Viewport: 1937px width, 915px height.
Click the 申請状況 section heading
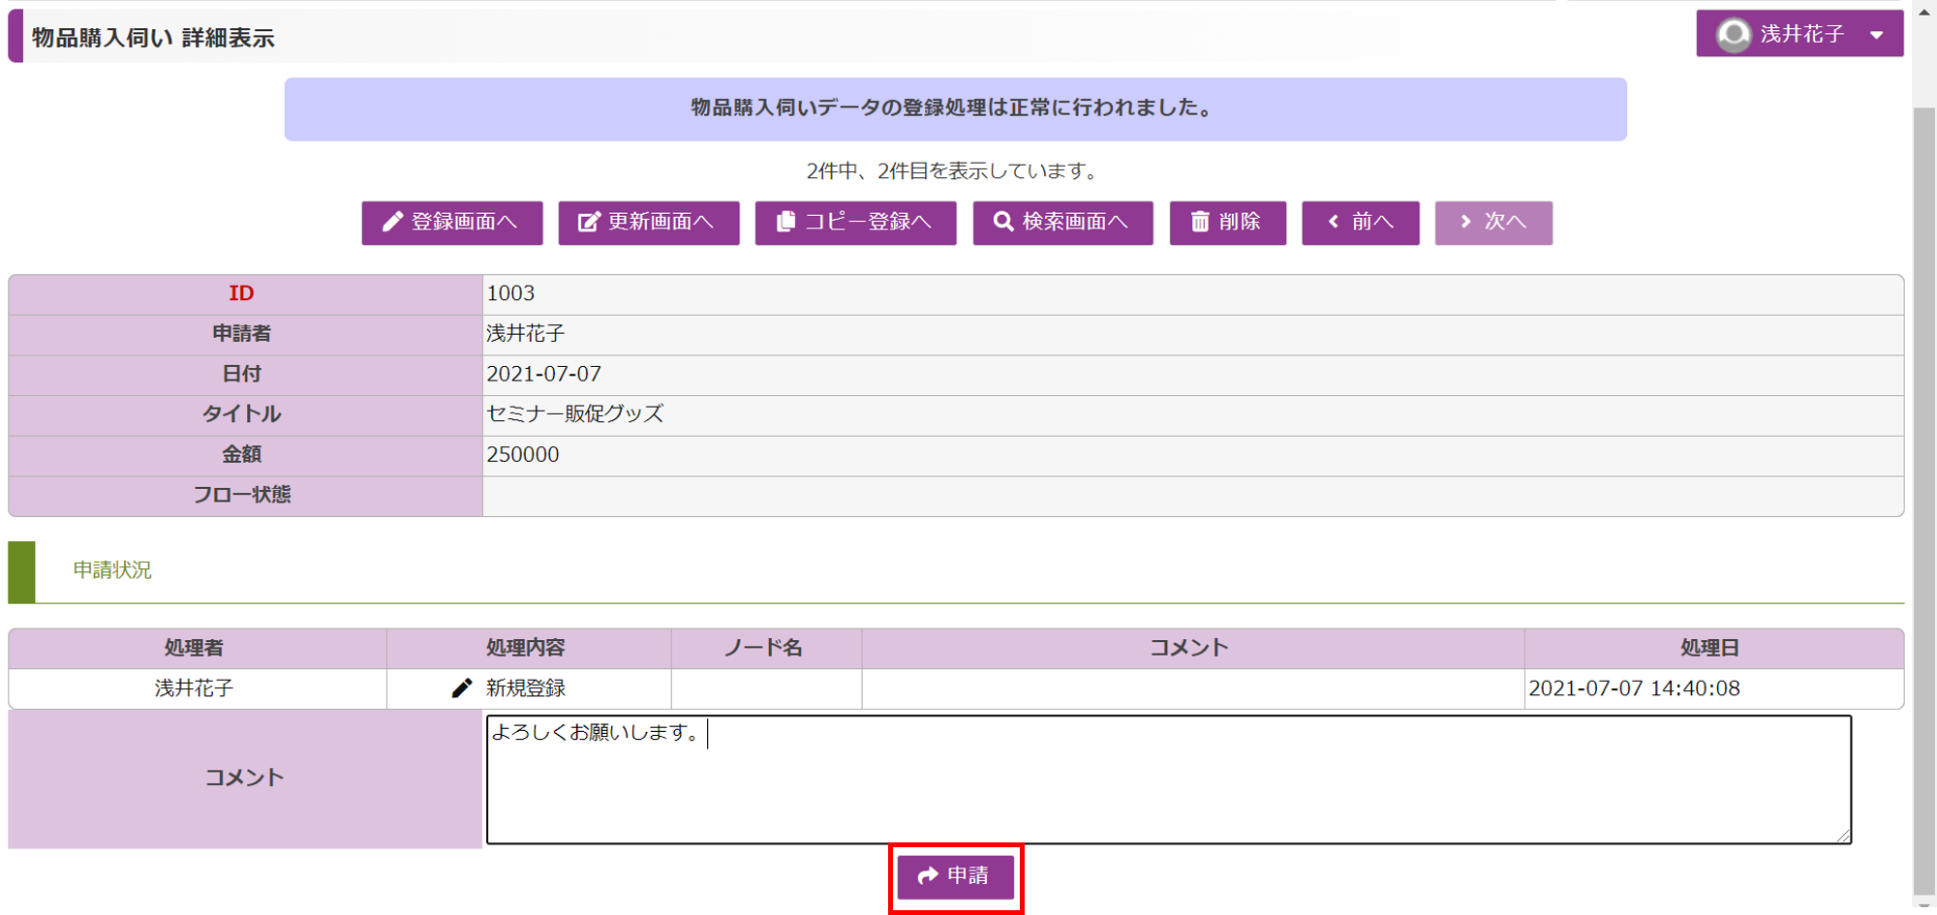(x=112, y=570)
